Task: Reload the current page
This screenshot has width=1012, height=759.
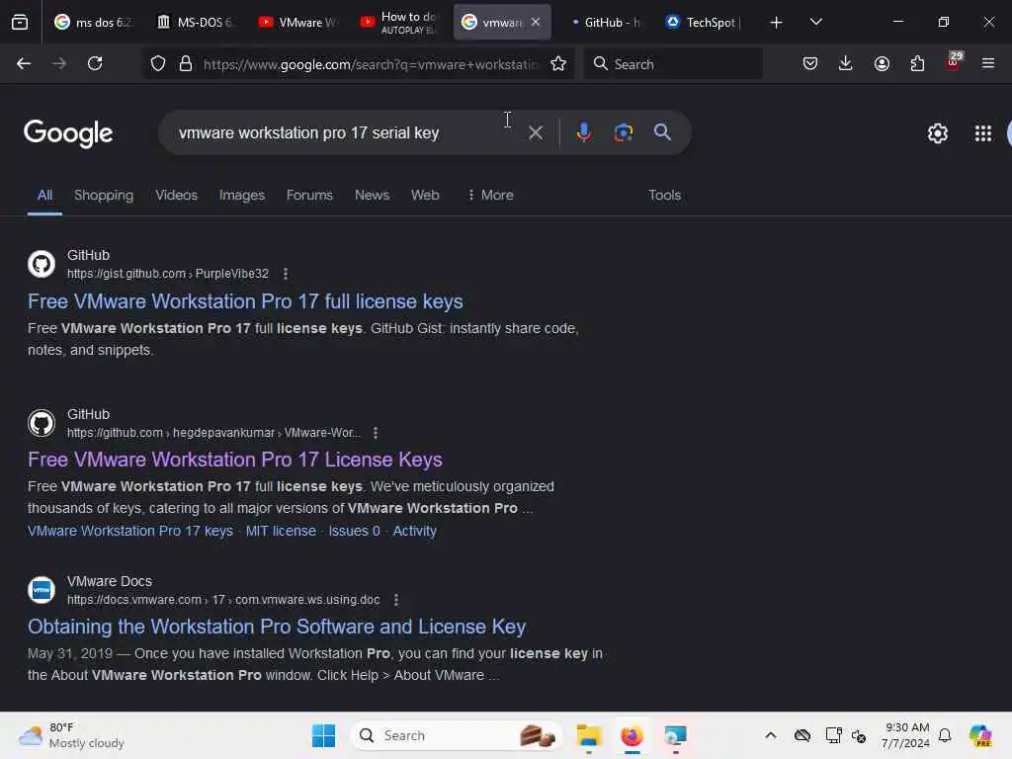Action: [x=95, y=63]
